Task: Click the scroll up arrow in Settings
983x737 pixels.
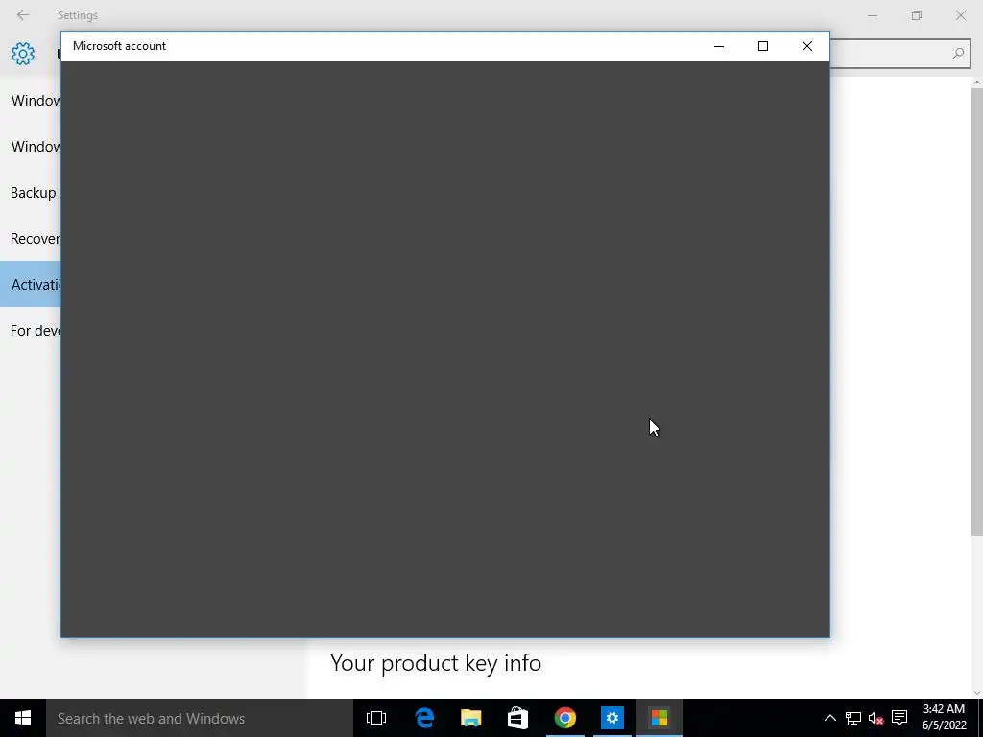Action: coord(976,83)
